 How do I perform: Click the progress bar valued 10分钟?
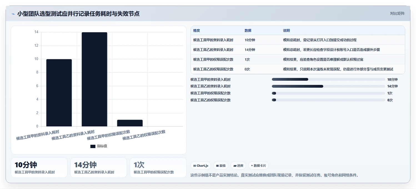tap(329, 79)
